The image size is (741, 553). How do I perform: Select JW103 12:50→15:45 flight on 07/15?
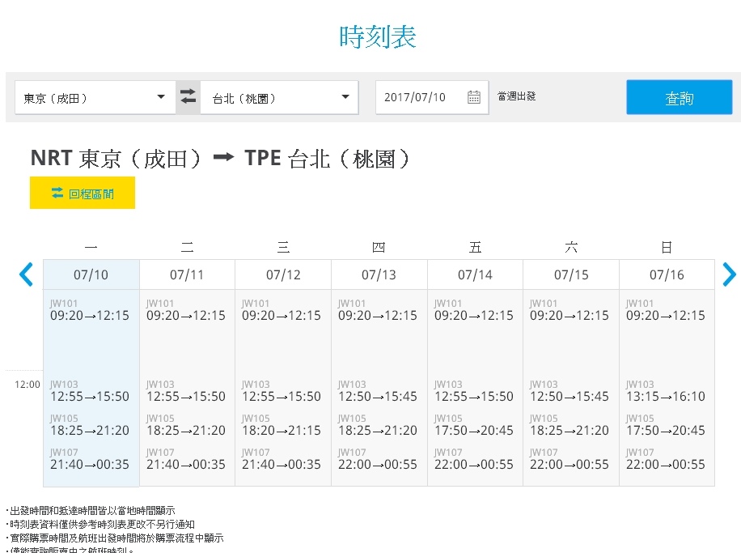coord(569,391)
